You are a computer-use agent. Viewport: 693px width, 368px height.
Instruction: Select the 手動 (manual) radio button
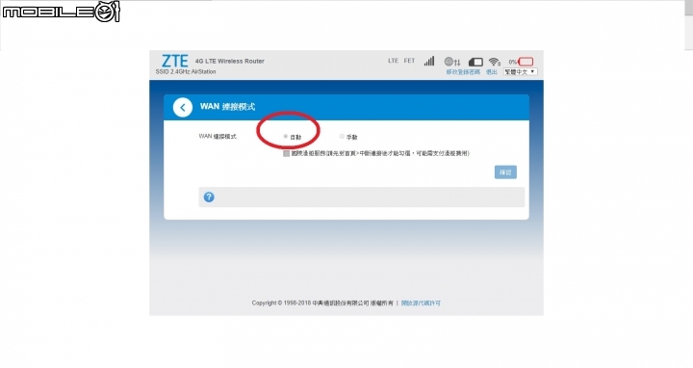(x=342, y=137)
